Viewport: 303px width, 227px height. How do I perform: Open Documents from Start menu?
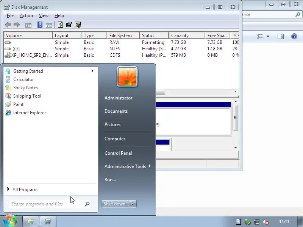point(116,111)
